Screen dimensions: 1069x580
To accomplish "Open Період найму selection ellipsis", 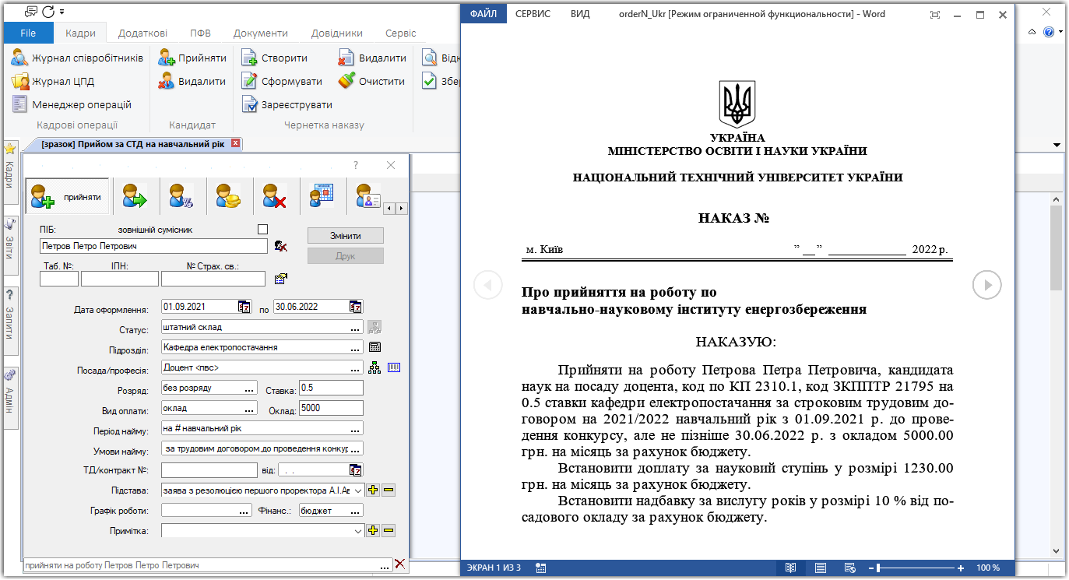I will (356, 428).
